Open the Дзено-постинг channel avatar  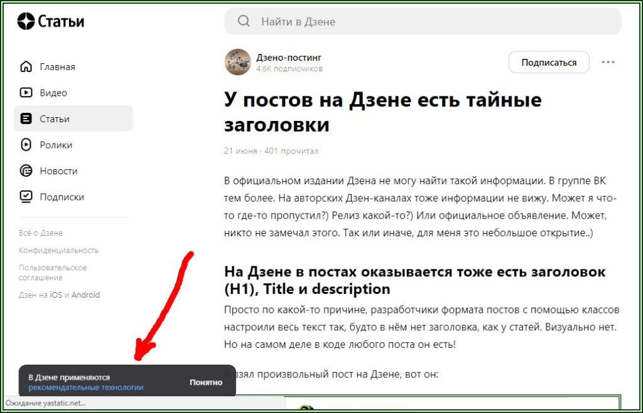[238, 61]
